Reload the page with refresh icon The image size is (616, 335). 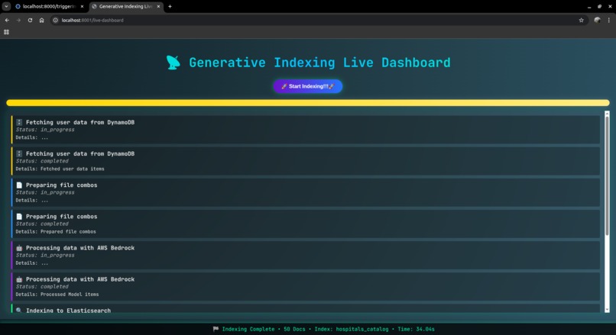tap(30, 20)
